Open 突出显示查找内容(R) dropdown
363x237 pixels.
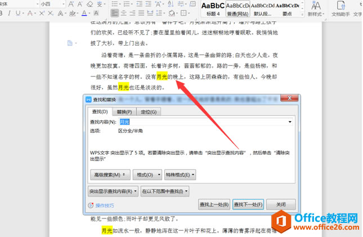pyautogui.click(x=113, y=191)
